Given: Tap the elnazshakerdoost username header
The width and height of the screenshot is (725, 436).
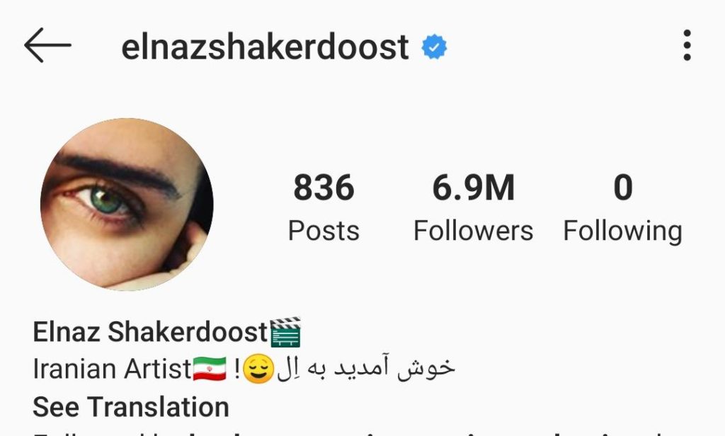Looking at the screenshot, I should tap(265, 47).
